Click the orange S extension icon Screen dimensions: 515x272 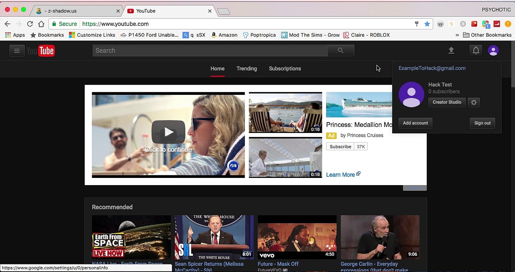451,24
